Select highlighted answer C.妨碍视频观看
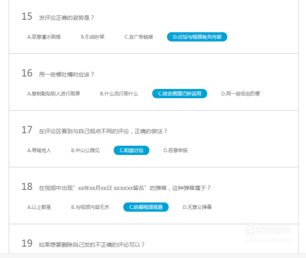 click(x=146, y=207)
